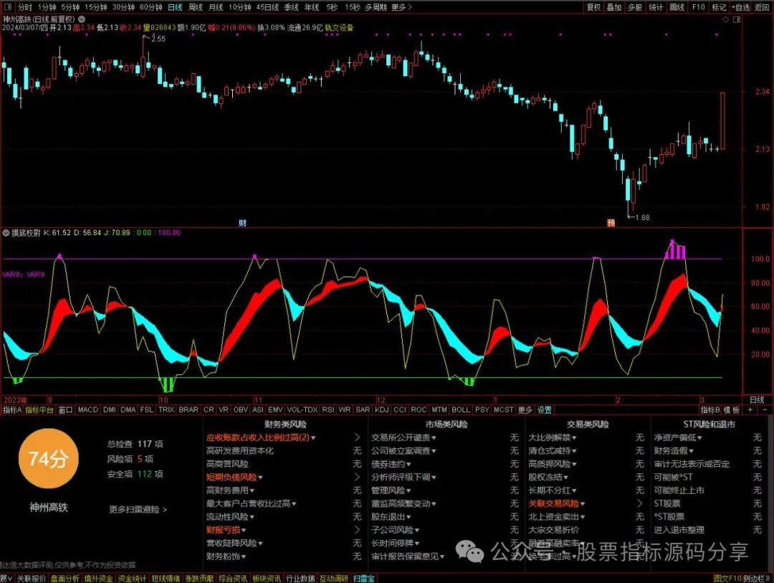Open 资金统计 bottom tab
The width and height of the screenshot is (774, 583).
[x=132, y=578]
